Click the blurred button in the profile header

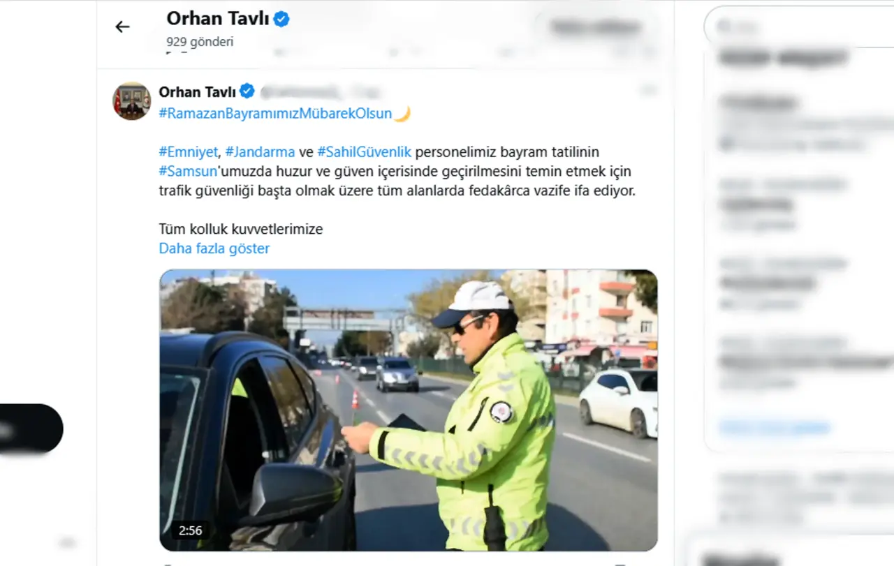[595, 27]
